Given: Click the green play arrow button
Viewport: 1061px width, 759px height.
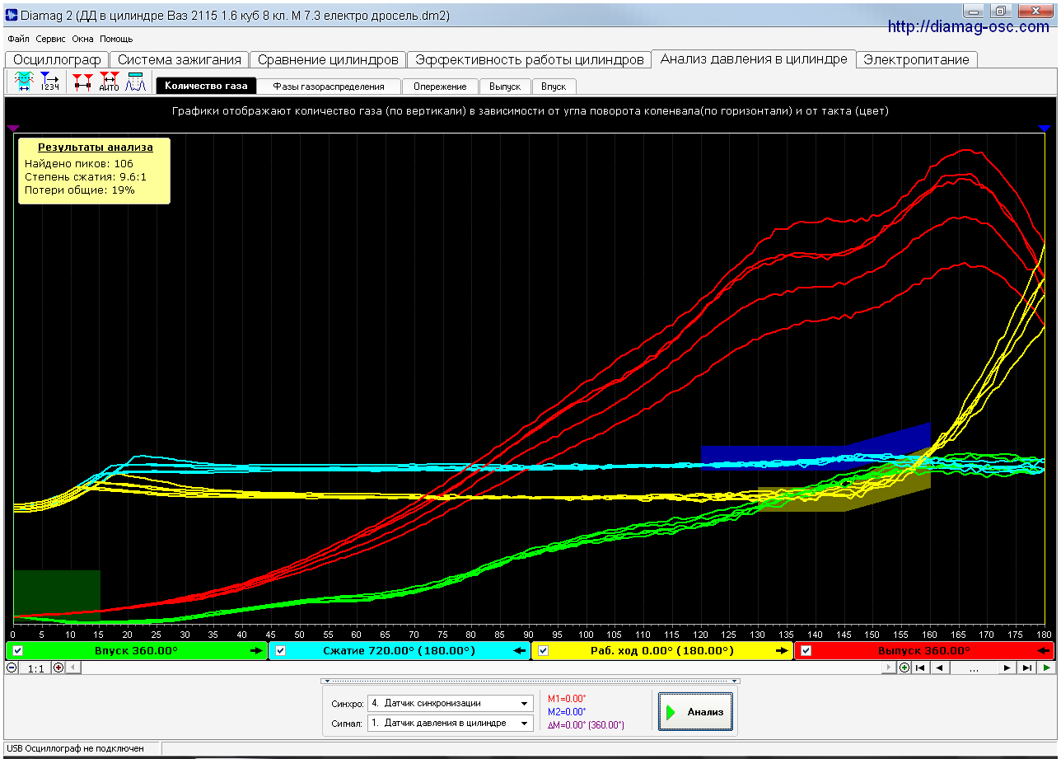Looking at the screenshot, I should 1046,668.
